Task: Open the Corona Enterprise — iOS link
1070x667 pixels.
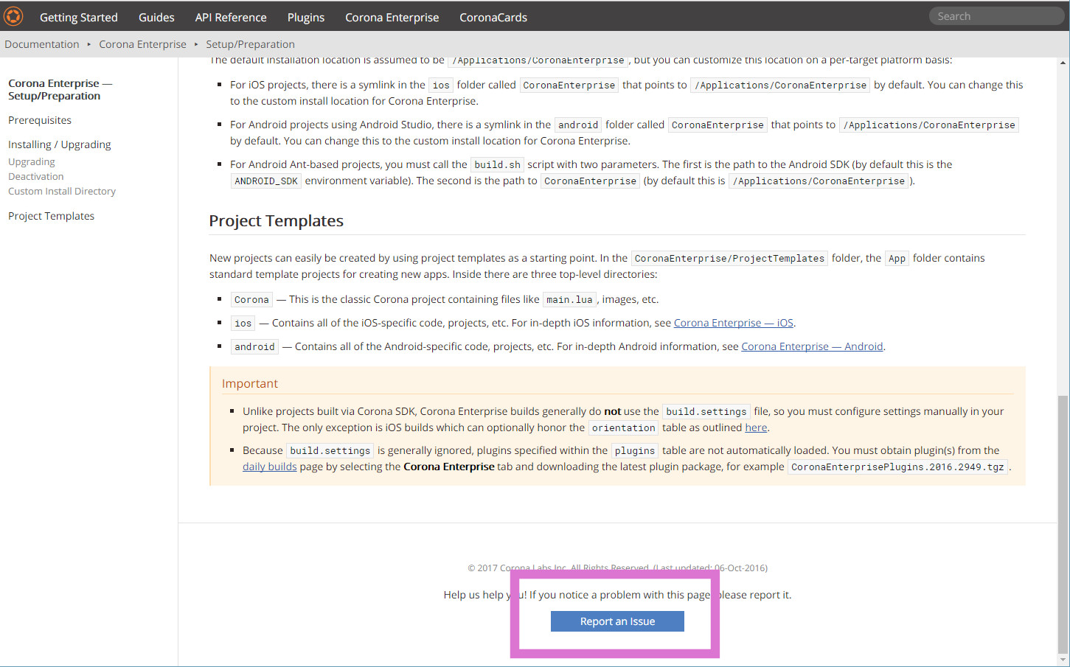Action: (734, 323)
